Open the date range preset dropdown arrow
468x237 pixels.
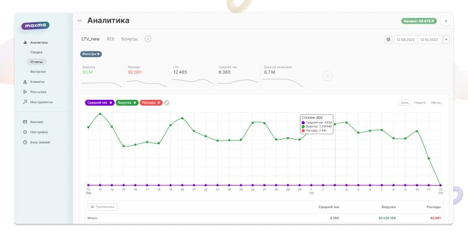[x=447, y=40]
